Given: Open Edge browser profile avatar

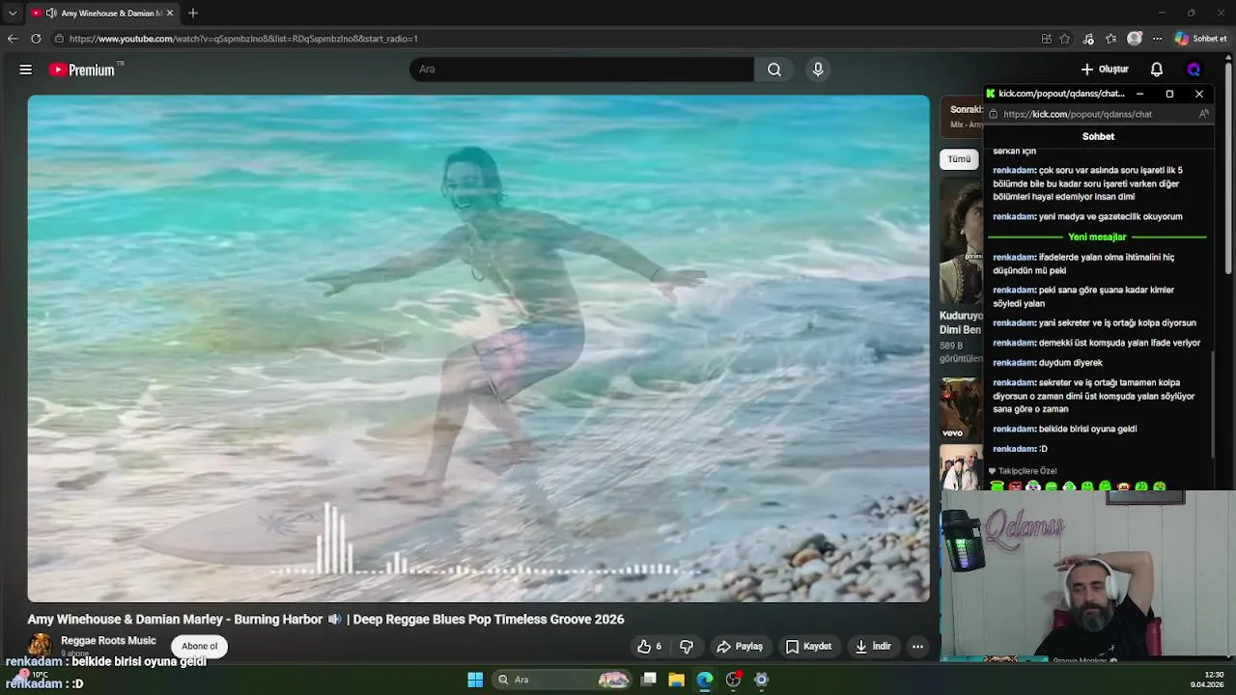Looking at the screenshot, I should (x=1135, y=39).
